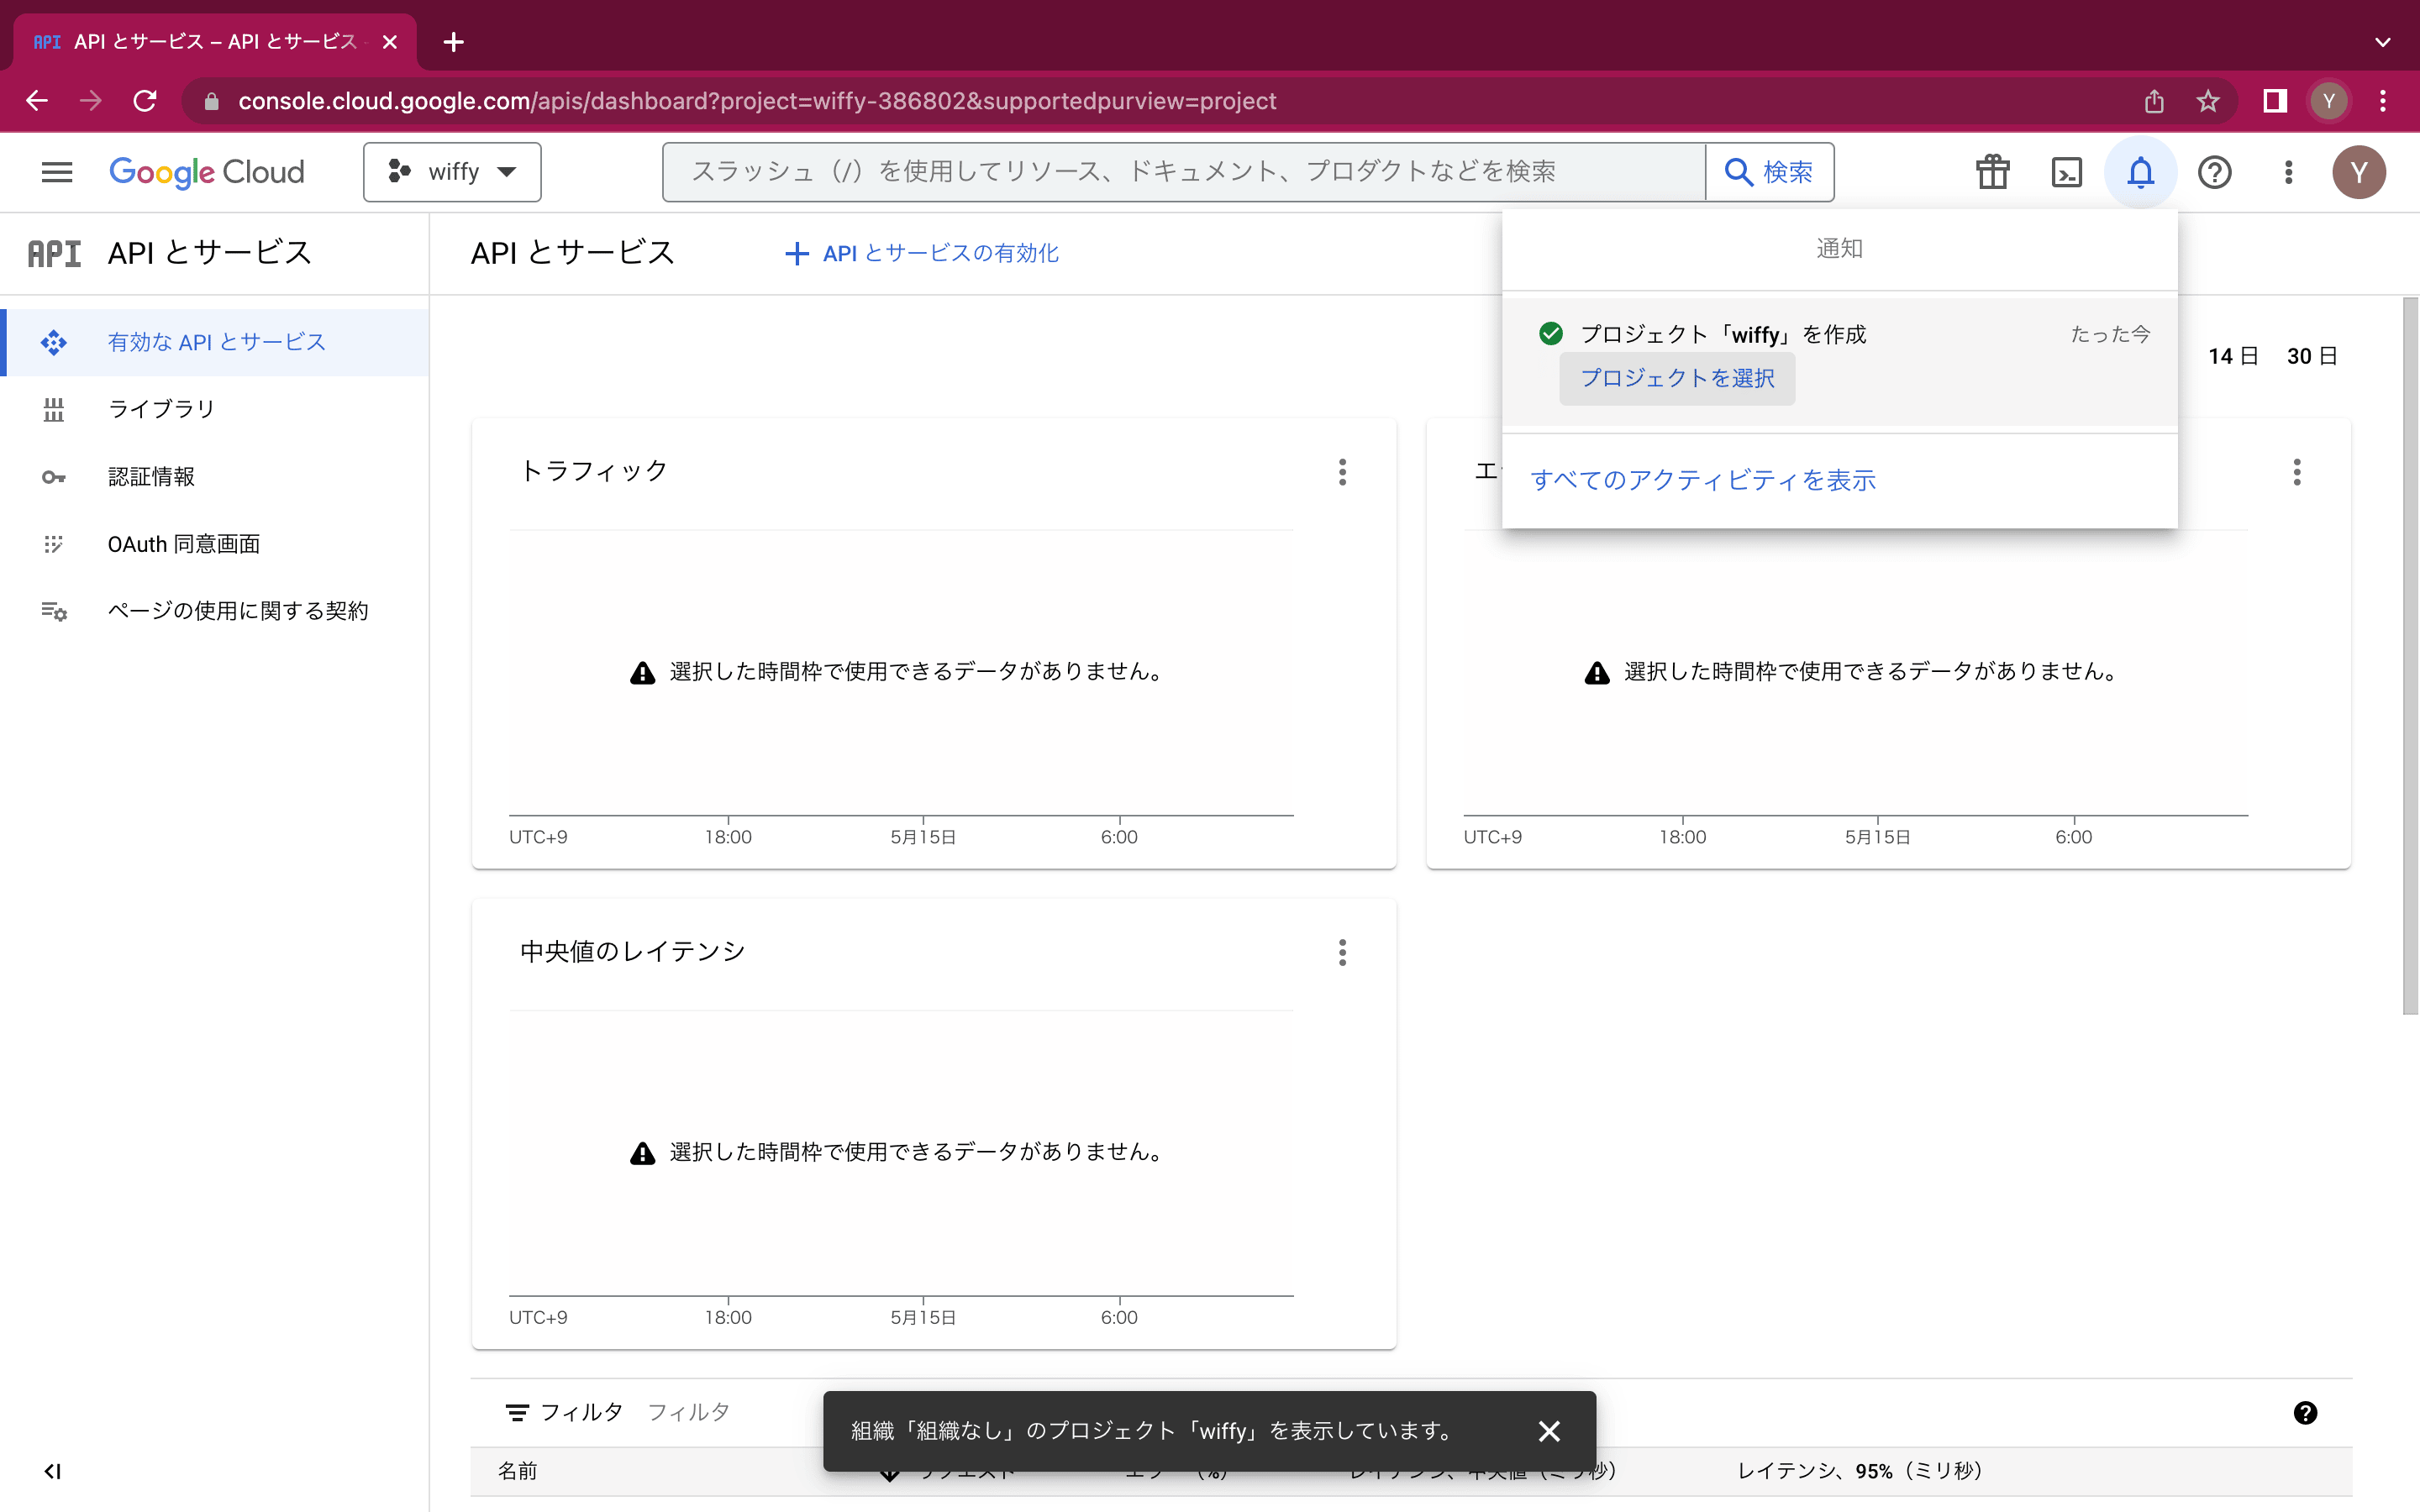This screenshot has width=2420, height=1512.
Task: Click the lock site info icon
Action: click(211, 101)
